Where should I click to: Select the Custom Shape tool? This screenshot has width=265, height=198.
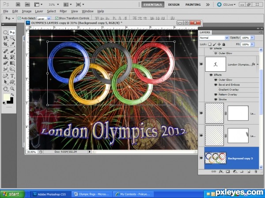point(12,82)
